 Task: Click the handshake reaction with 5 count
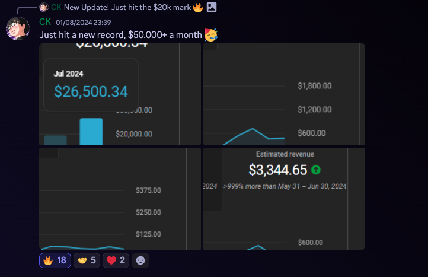click(87, 260)
